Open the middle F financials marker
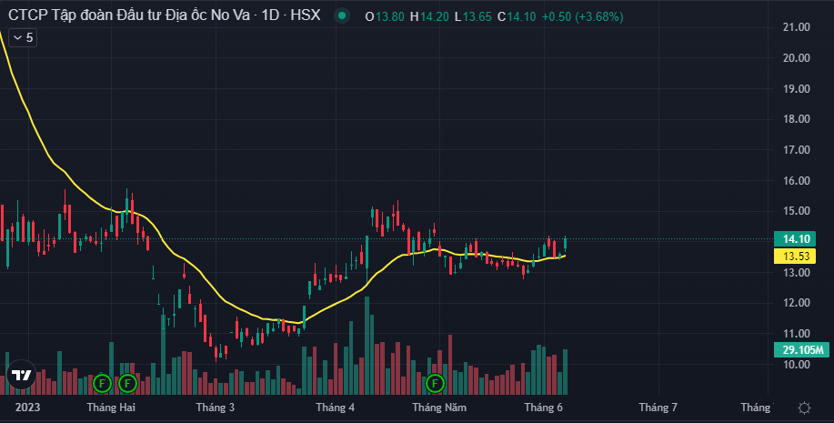 (127, 383)
